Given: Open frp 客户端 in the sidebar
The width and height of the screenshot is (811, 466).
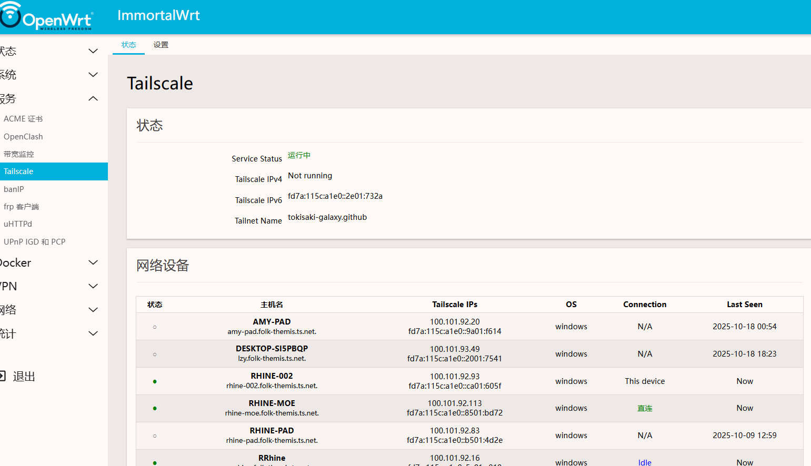Looking at the screenshot, I should [21, 207].
